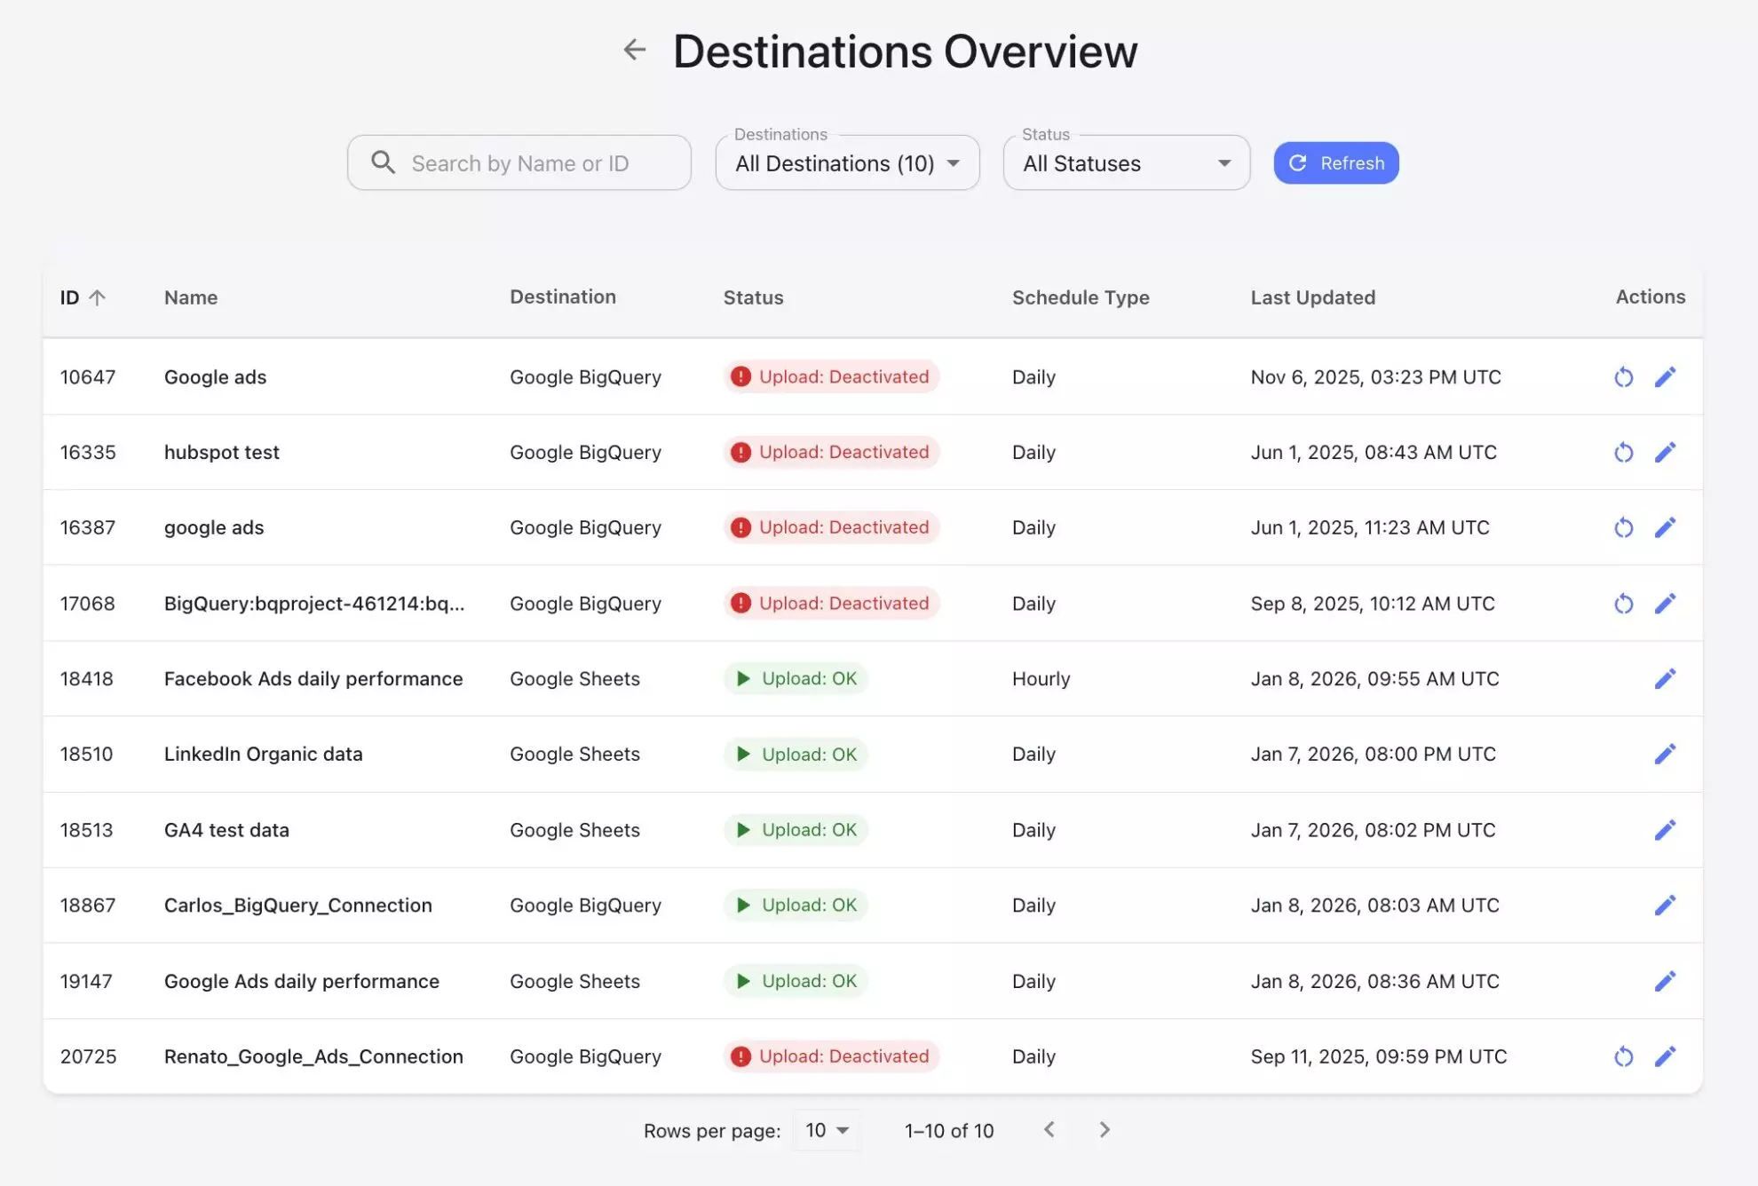This screenshot has height=1186, width=1758.
Task: Go to the next page of results
Action: click(x=1104, y=1130)
